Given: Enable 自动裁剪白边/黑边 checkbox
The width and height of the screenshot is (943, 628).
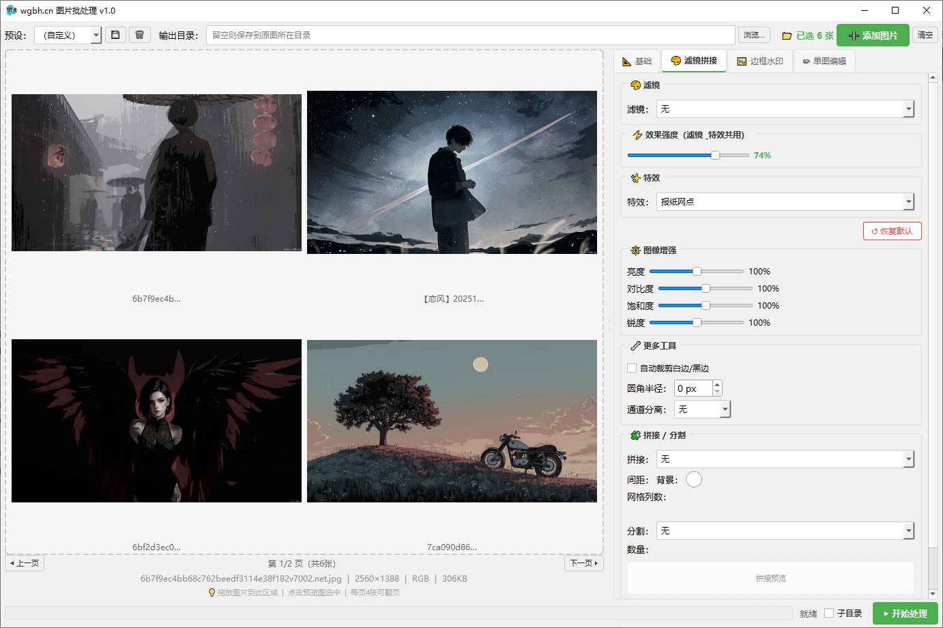Looking at the screenshot, I should pyautogui.click(x=632, y=368).
